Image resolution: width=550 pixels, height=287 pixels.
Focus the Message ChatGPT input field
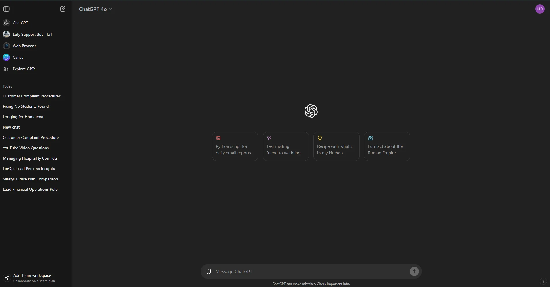[x=311, y=271]
